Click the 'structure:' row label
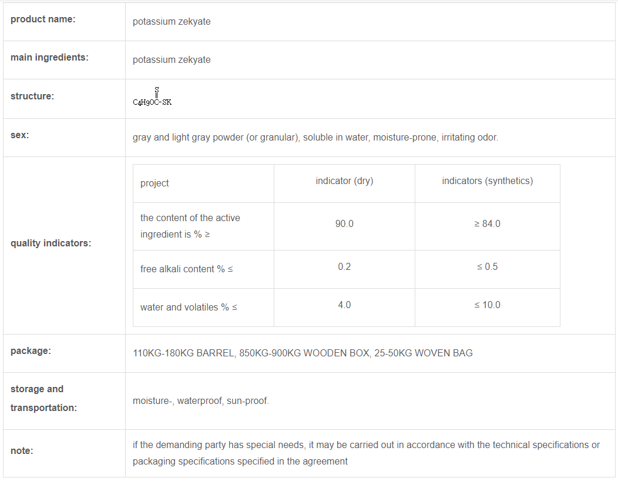This screenshot has width=618, height=481. pyautogui.click(x=32, y=96)
